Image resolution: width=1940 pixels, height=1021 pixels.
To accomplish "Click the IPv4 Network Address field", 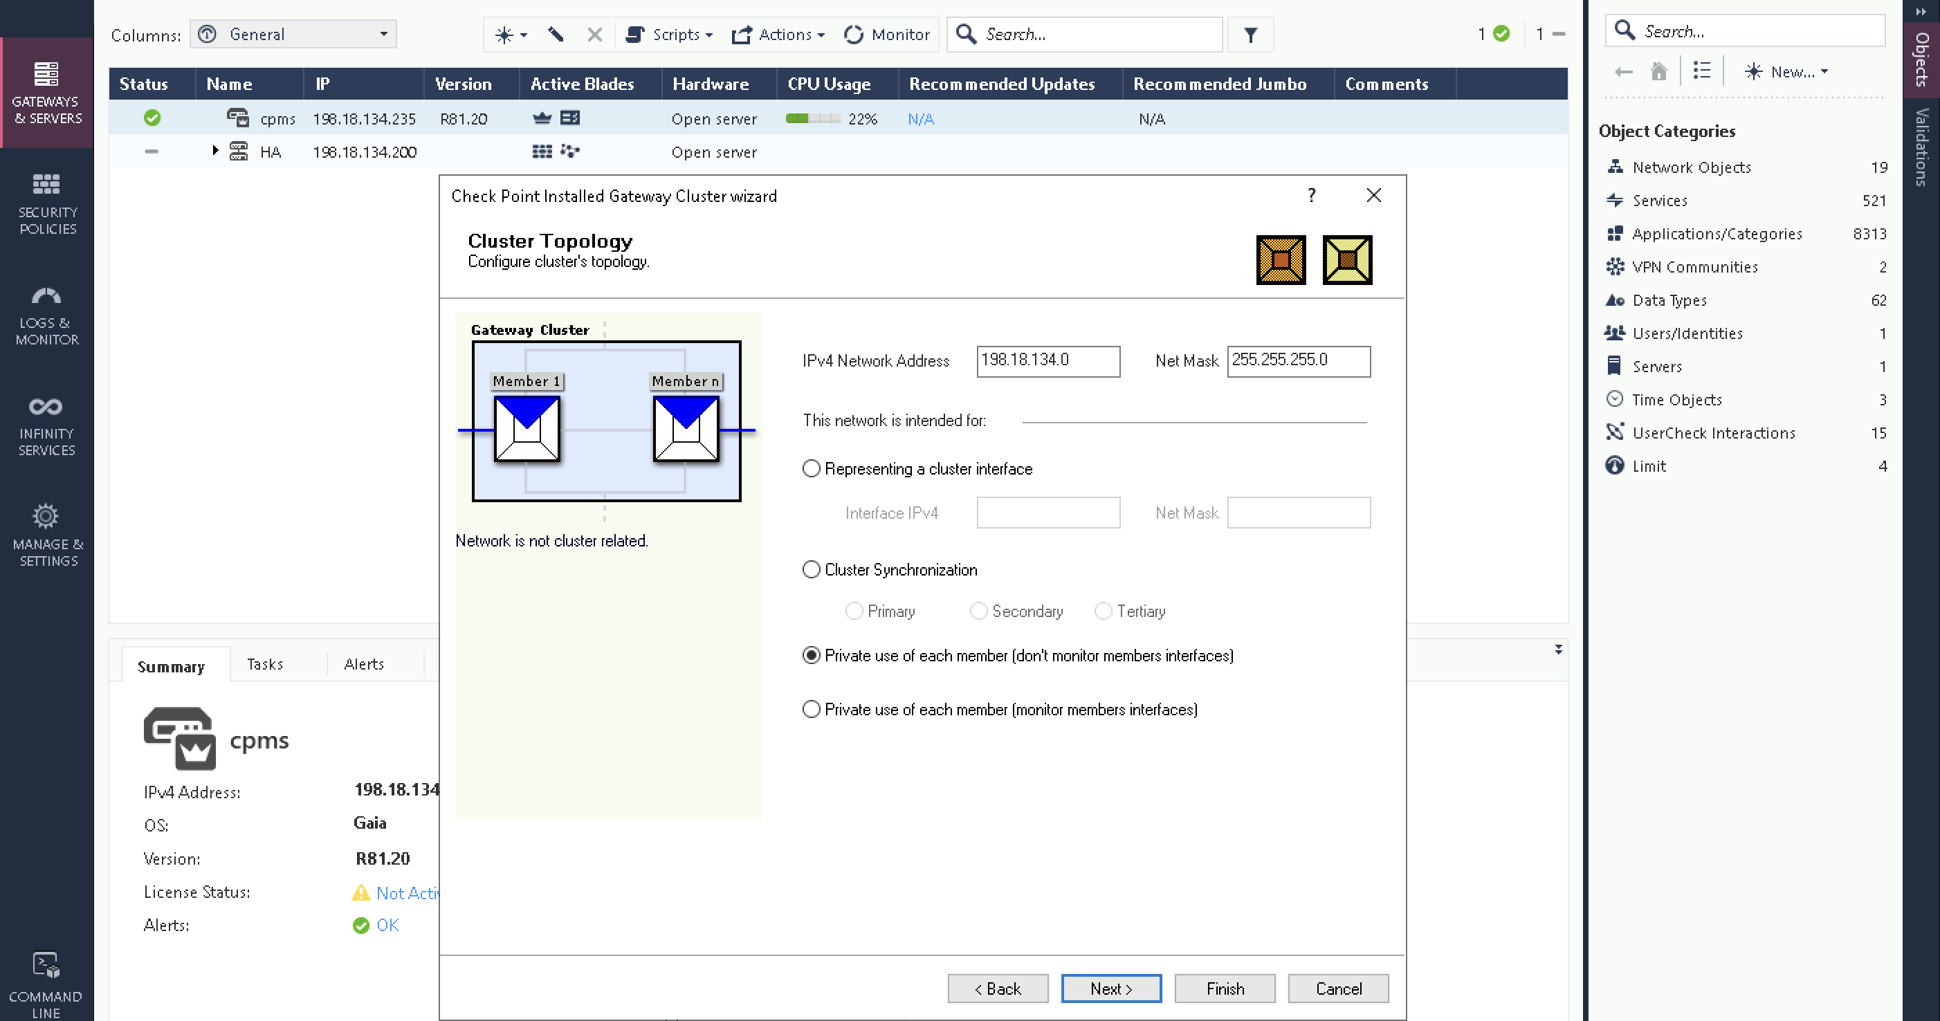I will [x=1047, y=360].
